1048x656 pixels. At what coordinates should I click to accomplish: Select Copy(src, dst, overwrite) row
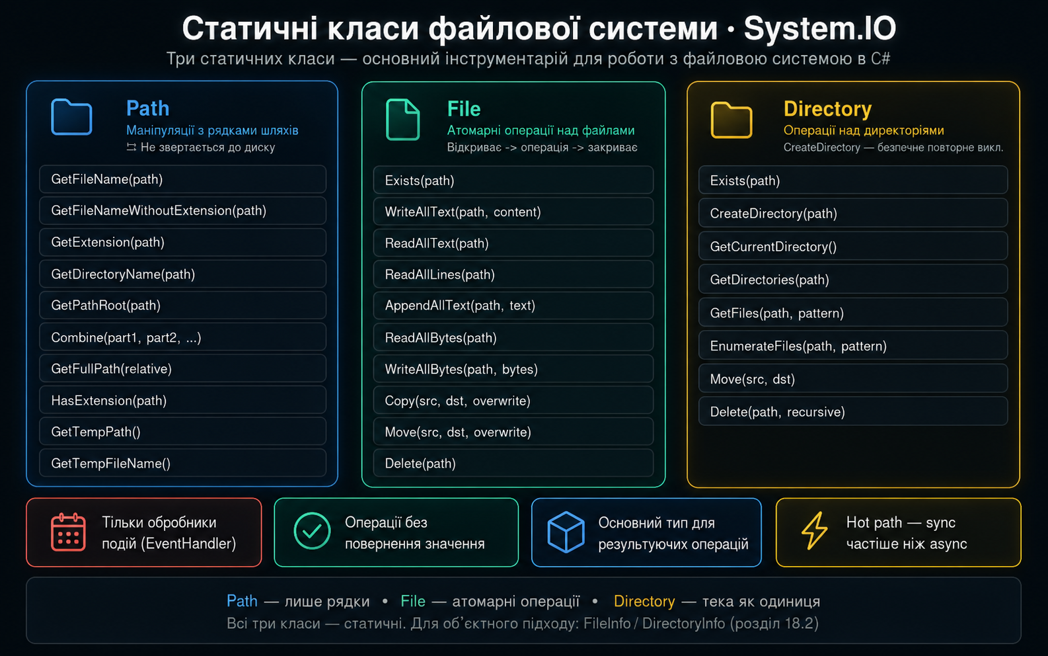(x=513, y=400)
